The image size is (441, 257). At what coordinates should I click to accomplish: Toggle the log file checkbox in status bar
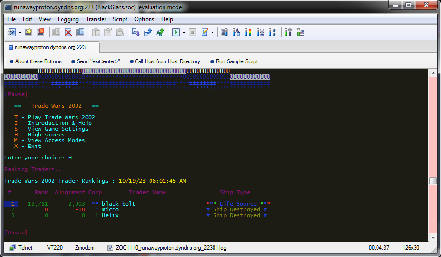point(111,248)
